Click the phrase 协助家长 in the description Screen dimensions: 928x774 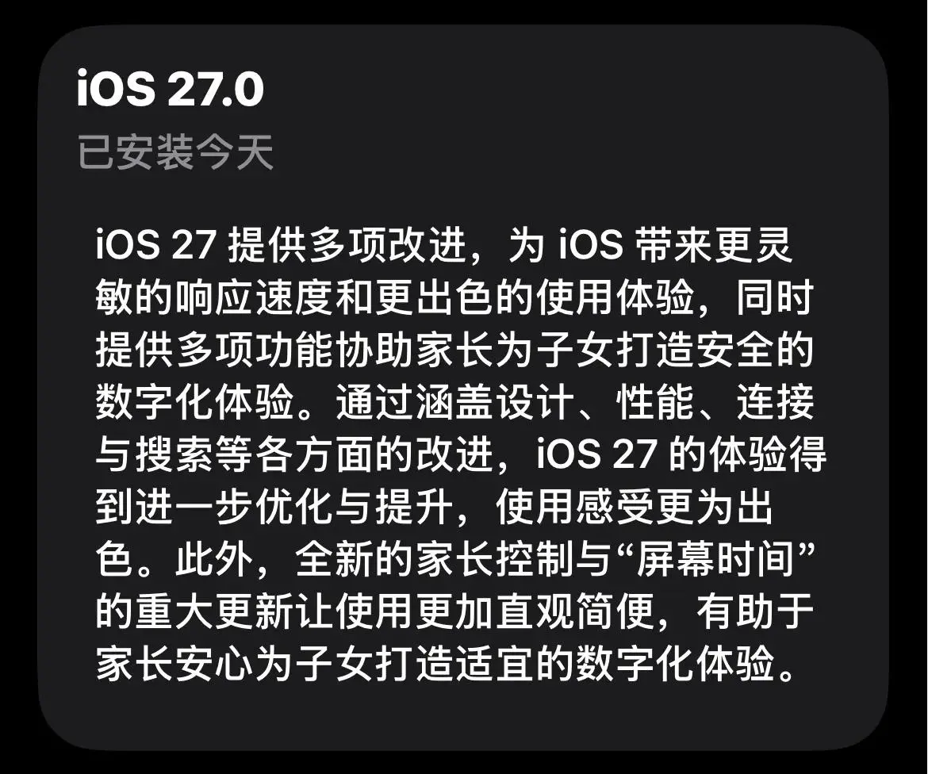point(415,349)
